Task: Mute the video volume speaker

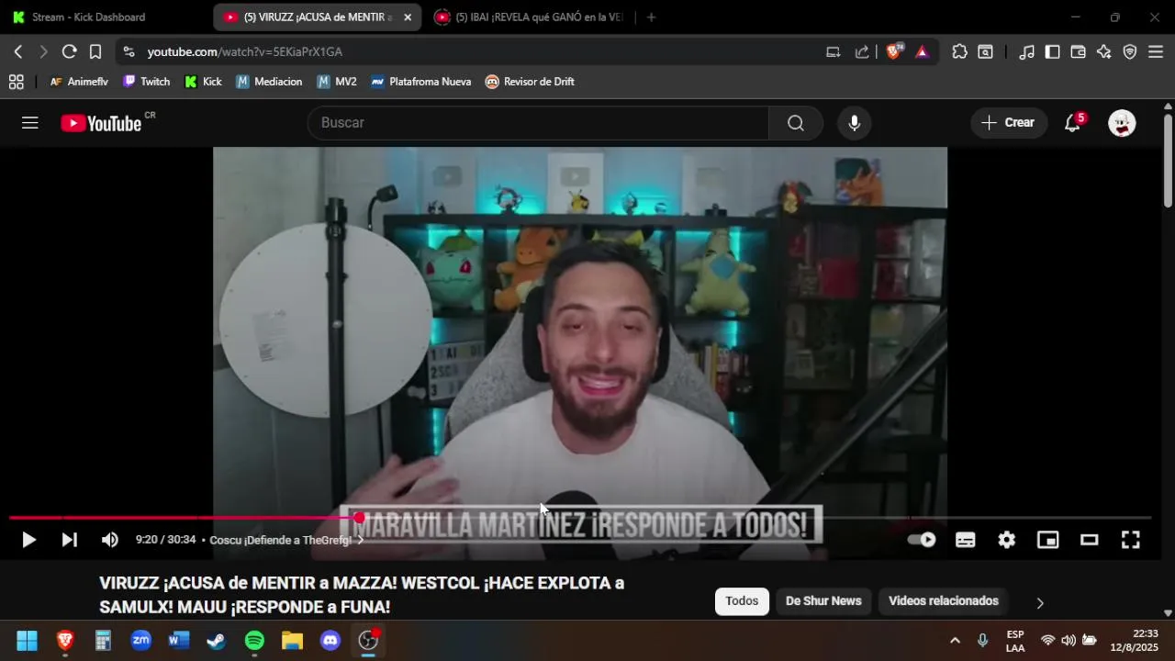Action: click(109, 540)
